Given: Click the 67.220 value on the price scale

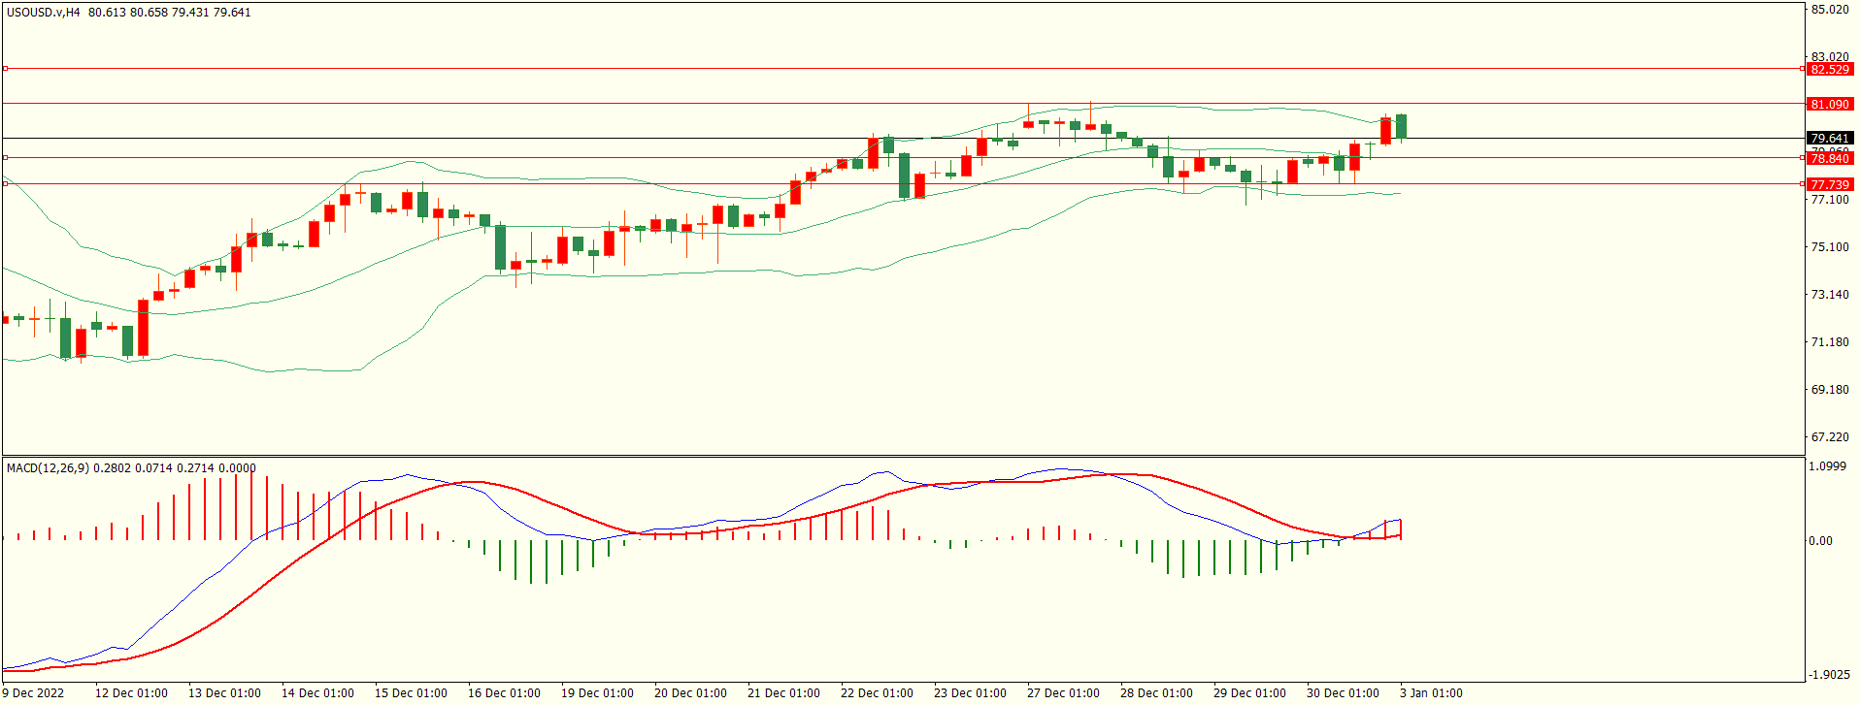Looking at the screenshot, I should 1829,437.
